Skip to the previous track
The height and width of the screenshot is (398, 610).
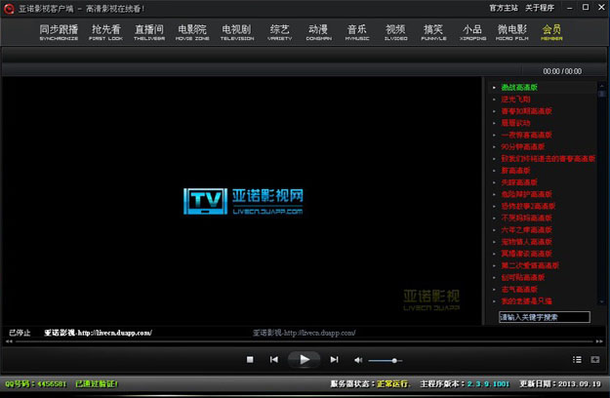click(x=274, y=360)
